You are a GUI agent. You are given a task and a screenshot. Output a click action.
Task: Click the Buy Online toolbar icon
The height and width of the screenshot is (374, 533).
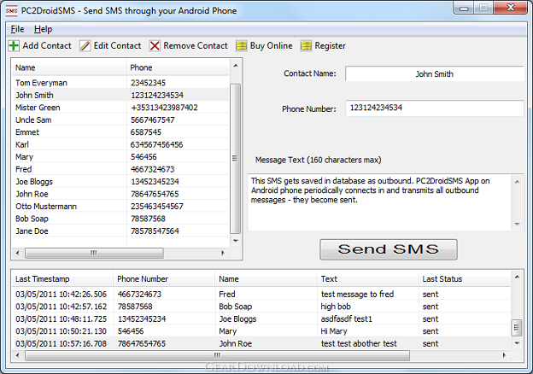click(242, 45)
